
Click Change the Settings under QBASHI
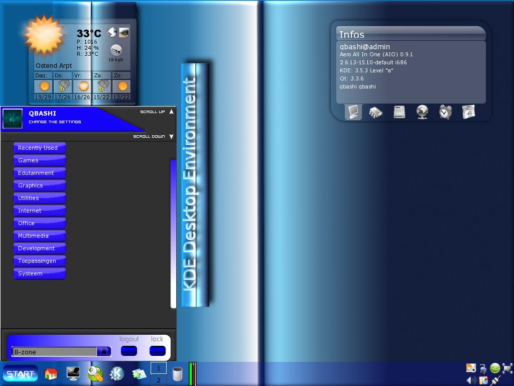(55, 122)
